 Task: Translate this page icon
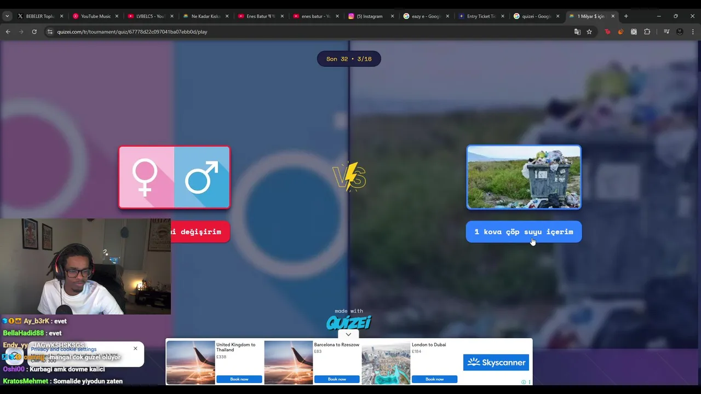[577, 32]
